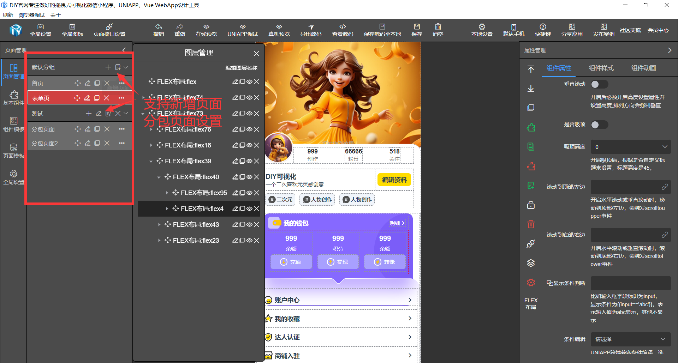Click the red trash delete component icon

(x=531, y=224)
